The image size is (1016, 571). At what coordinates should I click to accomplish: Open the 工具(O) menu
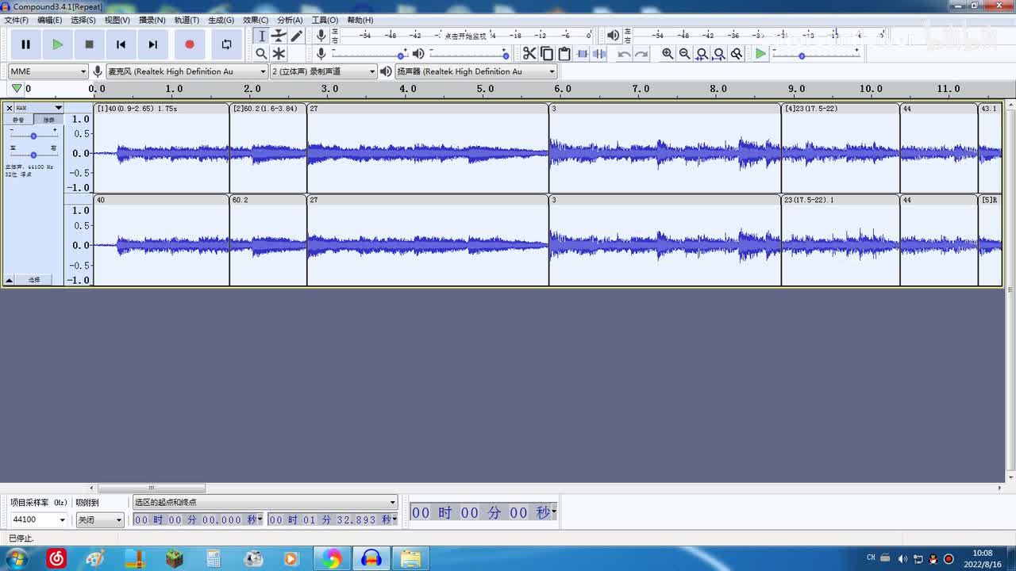point(325,20)
